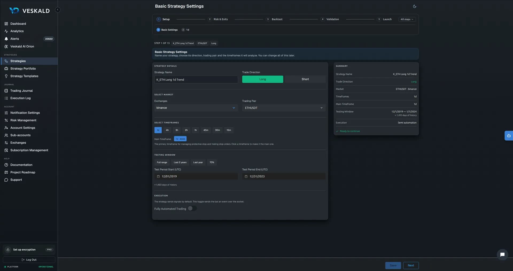
Task: Click the Save button
Action: (393, 265)
